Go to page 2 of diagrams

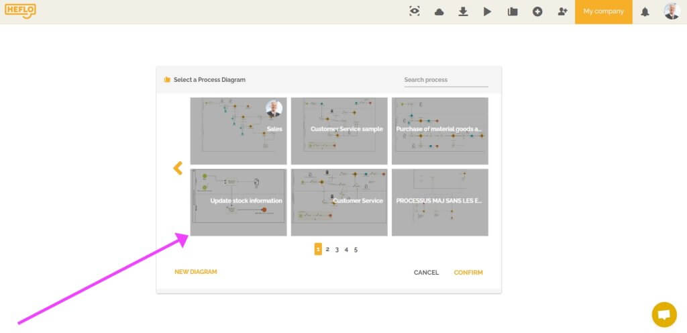click(x=327, y=249)
